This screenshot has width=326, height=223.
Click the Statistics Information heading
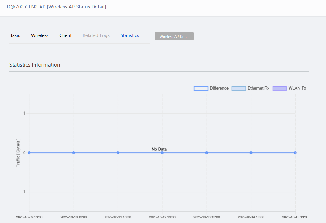35,65
